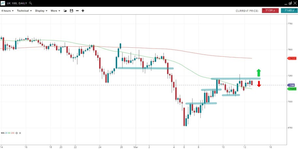The width and height of the screenshot is (298, 150).
Task: Click the save floppy disk icon
Action: (x=71, y=11)
